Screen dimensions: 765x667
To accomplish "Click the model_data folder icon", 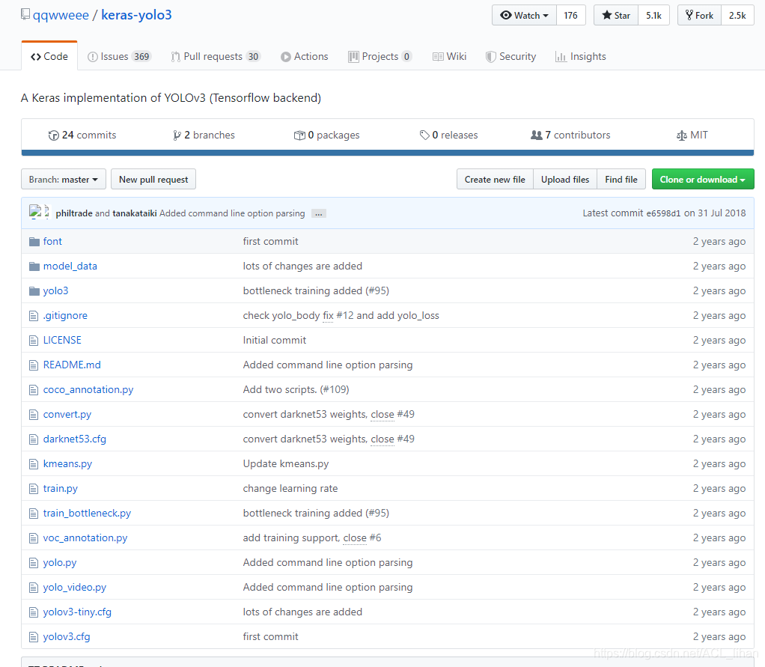I will pos(34,267).
